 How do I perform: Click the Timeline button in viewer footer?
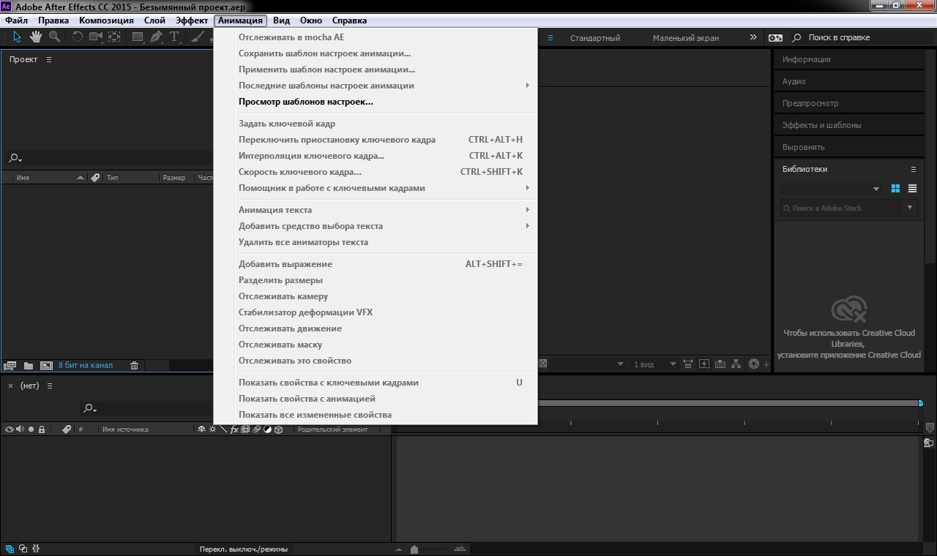(x=720, y=364)
